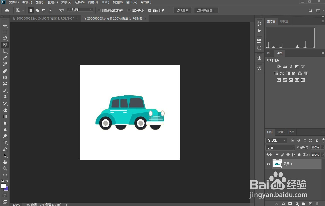Click the fx layer style icon
The image size is (325, 206).
(284, 204)
